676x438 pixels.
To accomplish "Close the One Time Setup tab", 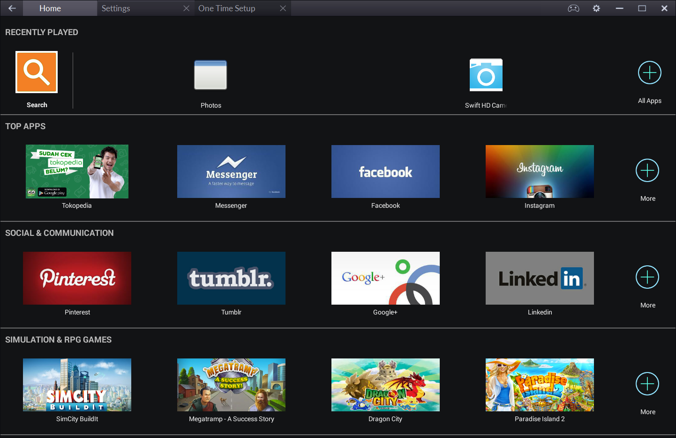I will [x=283, y=8].
